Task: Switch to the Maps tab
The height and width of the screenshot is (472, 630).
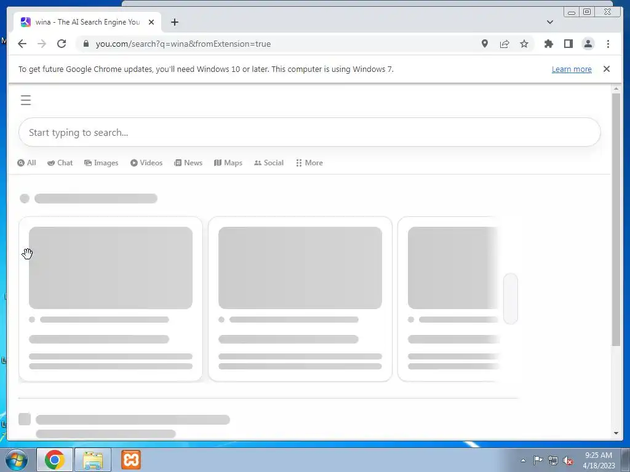Action: point(228,162)
